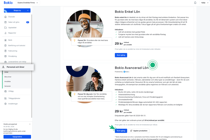Open Saker att göra calendar icon
Viewport: 210px width, 140px height.
click(5, 22)
